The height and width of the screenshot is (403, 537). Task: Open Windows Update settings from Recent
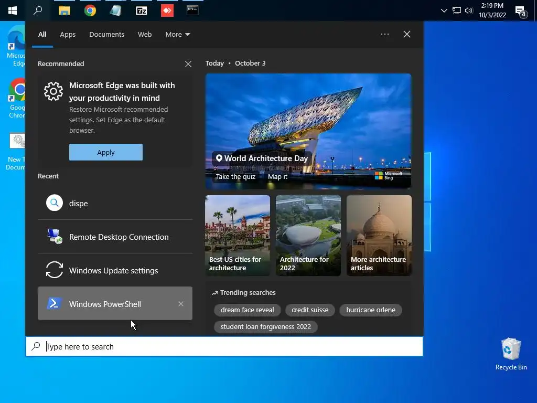tap(115, 270)
